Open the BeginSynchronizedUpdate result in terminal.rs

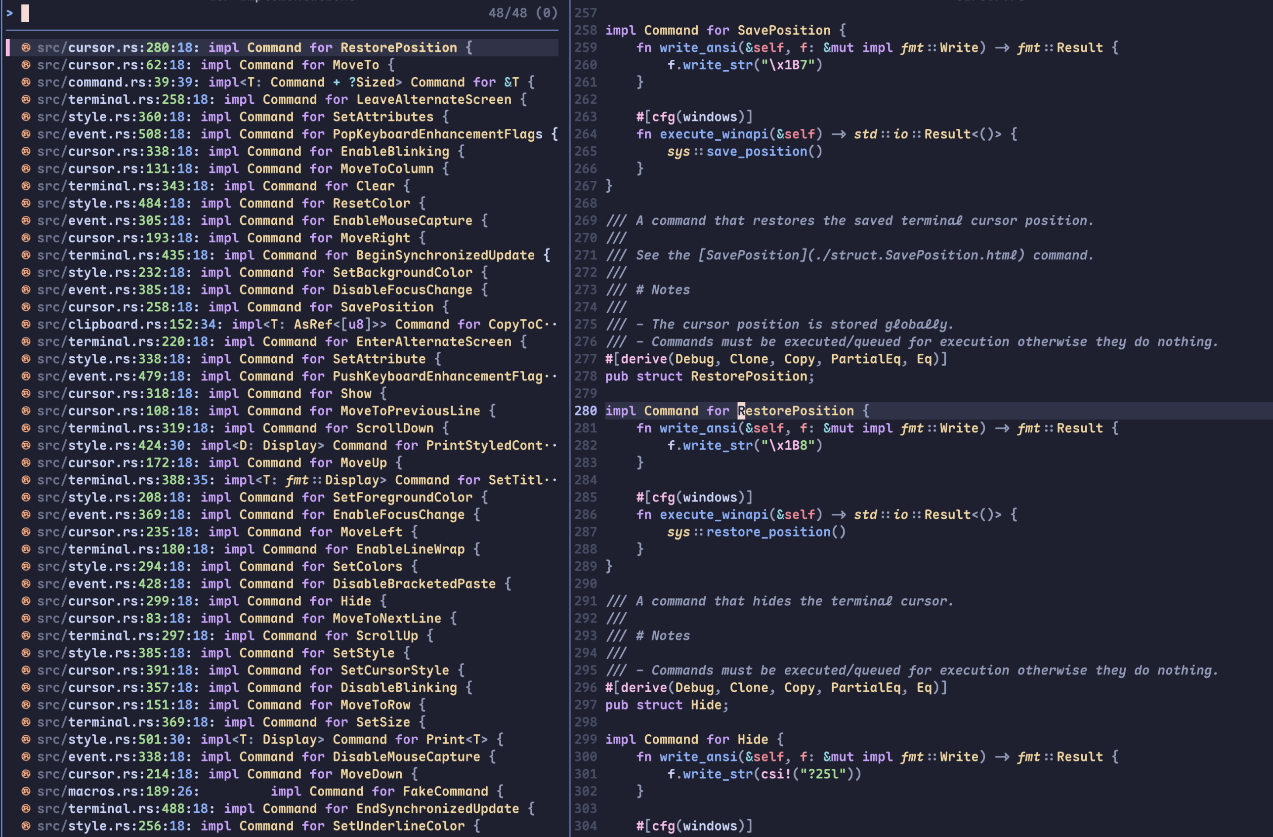(x=293, y=255)
